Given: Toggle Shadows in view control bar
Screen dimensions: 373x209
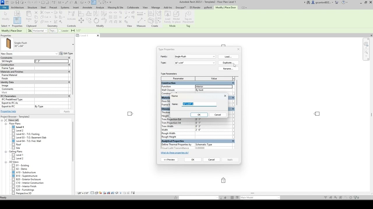Looking at the screenshot, I should [105, 193].
